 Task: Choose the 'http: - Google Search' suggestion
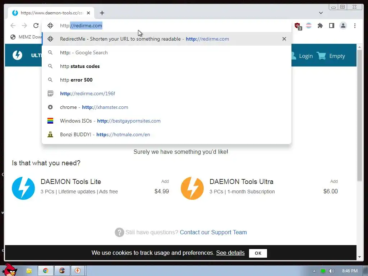click(x=167, y=52)
